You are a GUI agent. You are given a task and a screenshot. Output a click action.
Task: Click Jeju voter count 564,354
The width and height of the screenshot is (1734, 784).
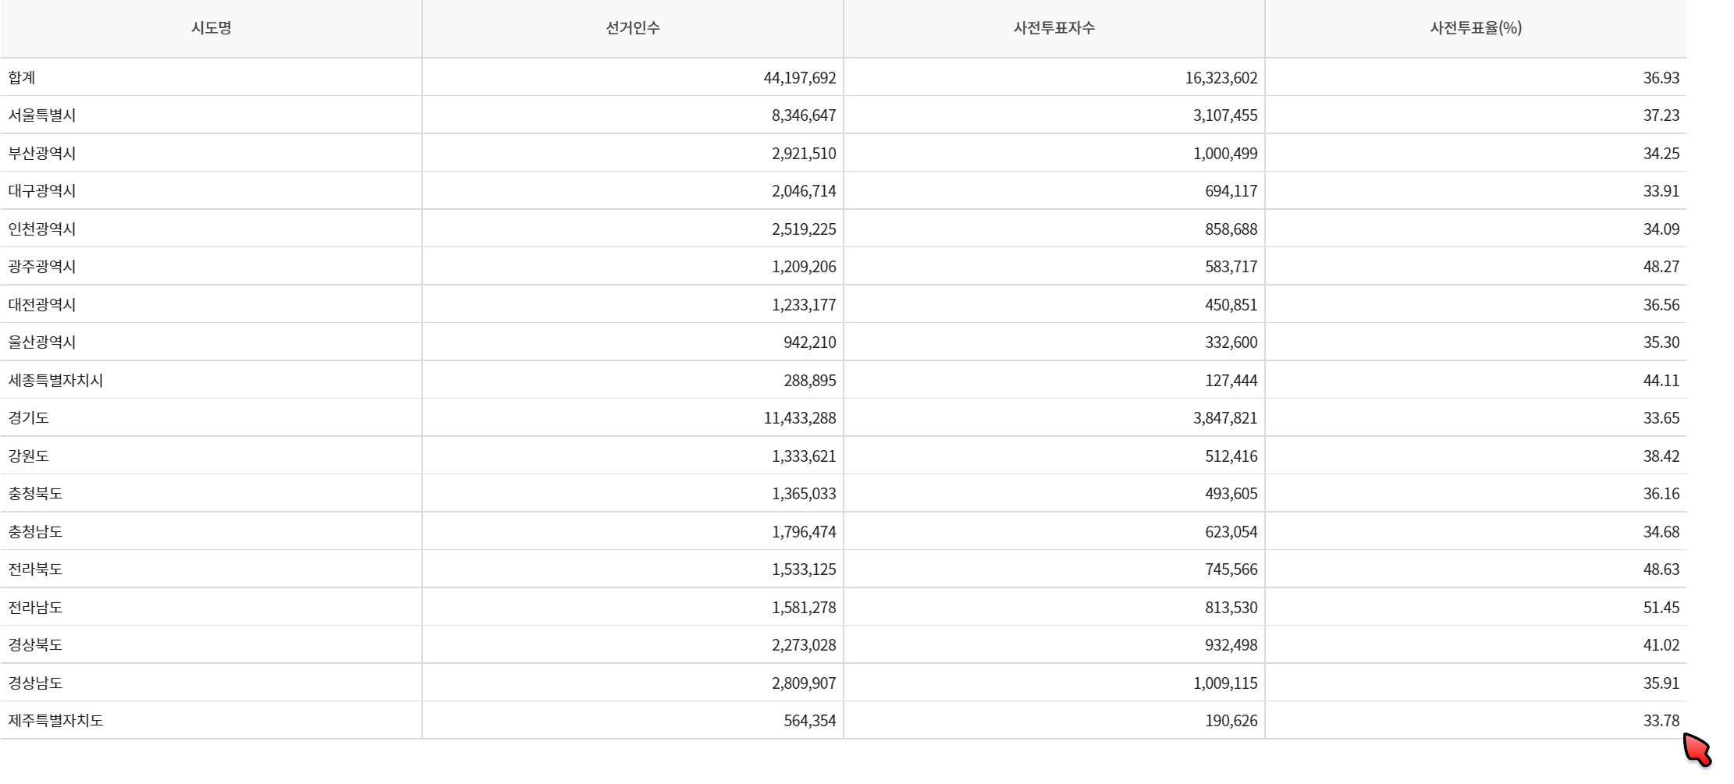point(810,721)
